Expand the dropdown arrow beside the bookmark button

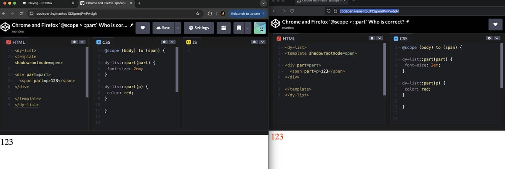point(248,28)
